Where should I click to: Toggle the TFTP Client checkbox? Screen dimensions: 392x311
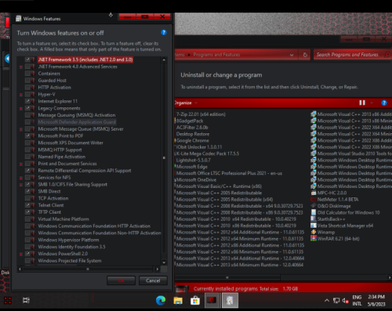click(x=27, y=212)
